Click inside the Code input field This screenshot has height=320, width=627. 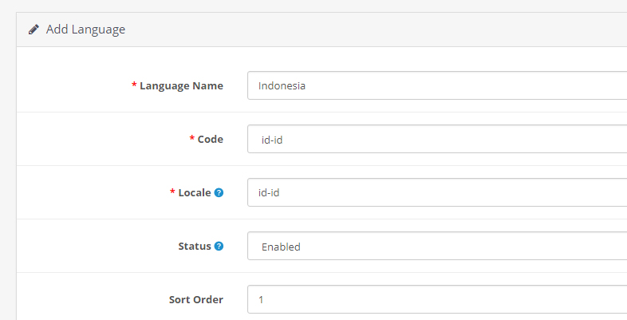[x=437, y=139]
